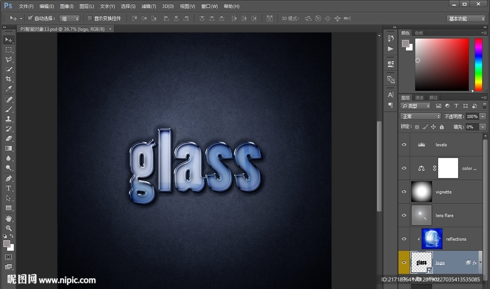Uncheck the 自动选择 checkbox
This screenshot has width=490, height=289.
(x=30, y=18)
